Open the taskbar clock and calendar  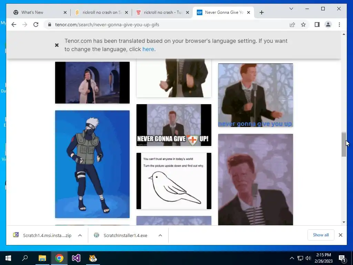[323, 258]
